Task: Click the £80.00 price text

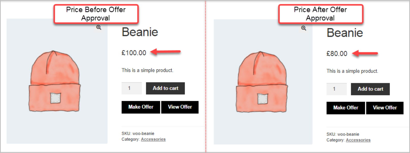Action: 337,53
